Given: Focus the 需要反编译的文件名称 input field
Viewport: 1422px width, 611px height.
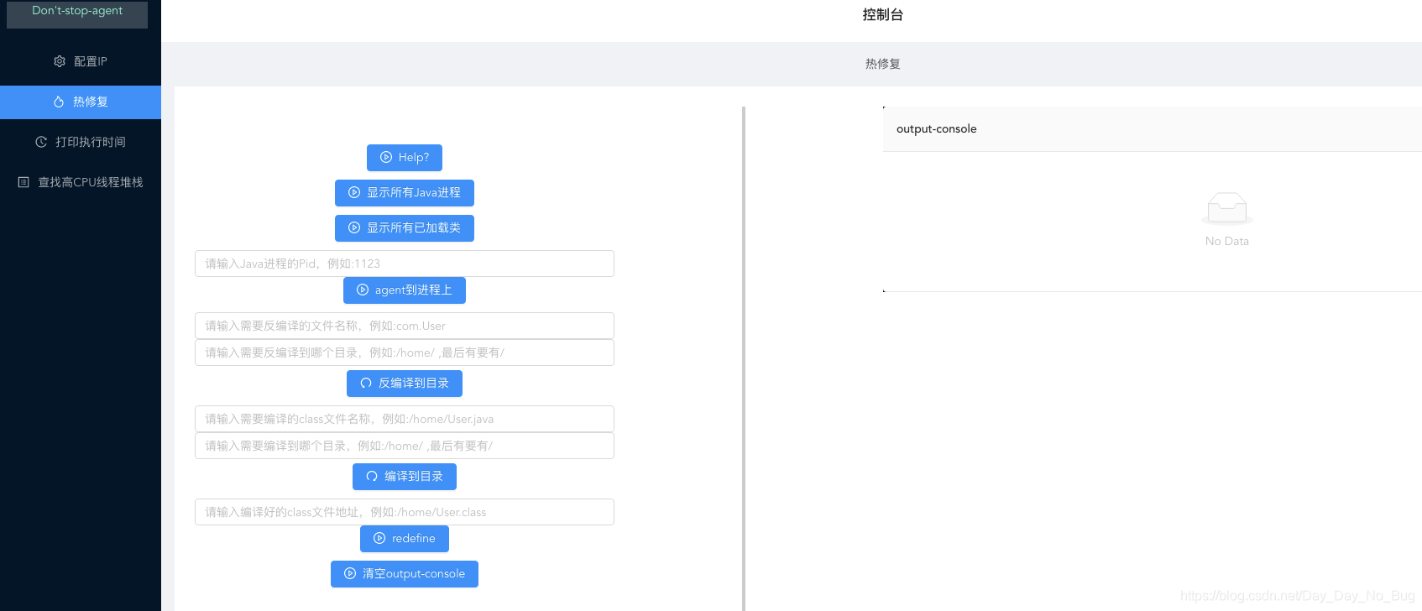Looking at the screenshot, I should [405, 325].
